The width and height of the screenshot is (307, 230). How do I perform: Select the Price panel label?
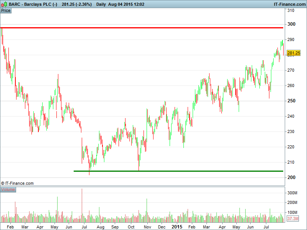[x=6, y=10]
